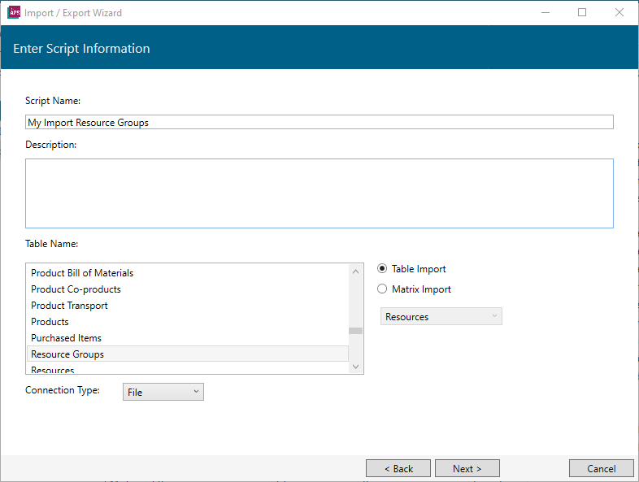Select Product Transport in table list
Viewport: 639px width, 482px height.
point(69,306)
